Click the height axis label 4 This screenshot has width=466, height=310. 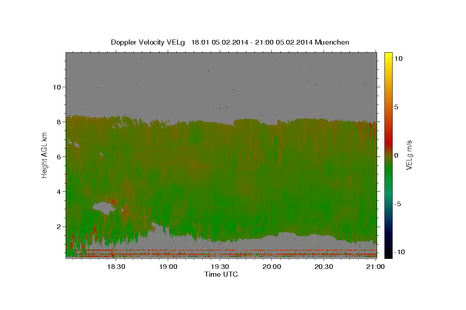59,191
